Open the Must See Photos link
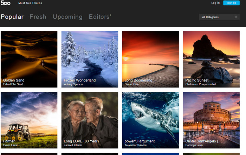The image size is (246, 155). coord(30,3)
